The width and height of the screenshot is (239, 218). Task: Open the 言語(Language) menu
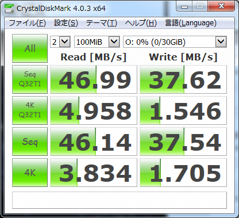click(x=191, y=23)
